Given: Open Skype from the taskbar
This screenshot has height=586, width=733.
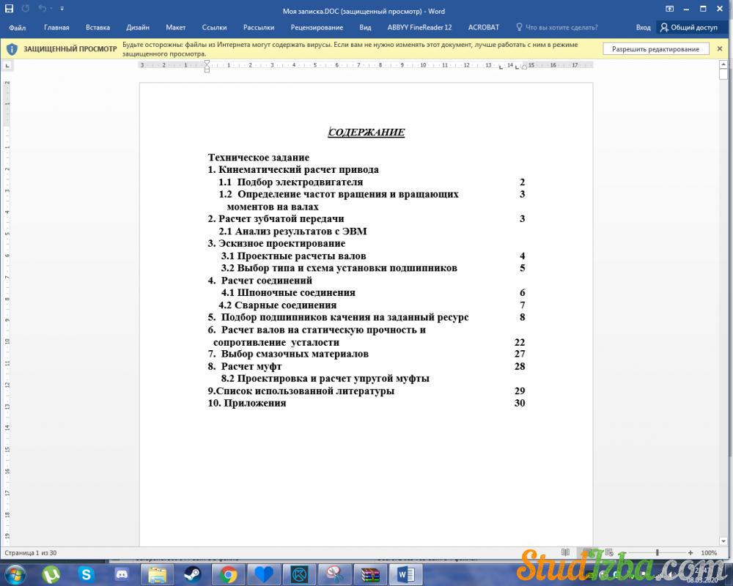Looking at the screenshot, I should coord(86,574).
